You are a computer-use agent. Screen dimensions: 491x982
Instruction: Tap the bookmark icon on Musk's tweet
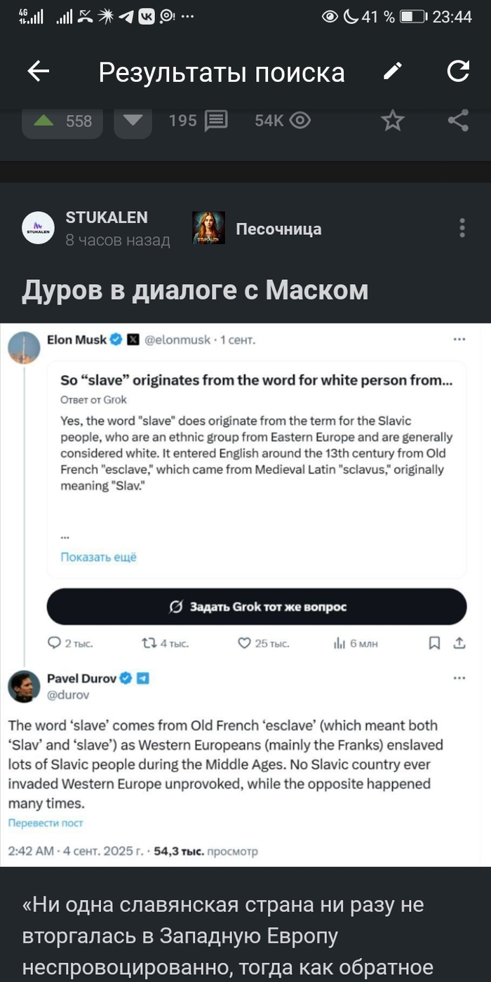pos(435,643)
